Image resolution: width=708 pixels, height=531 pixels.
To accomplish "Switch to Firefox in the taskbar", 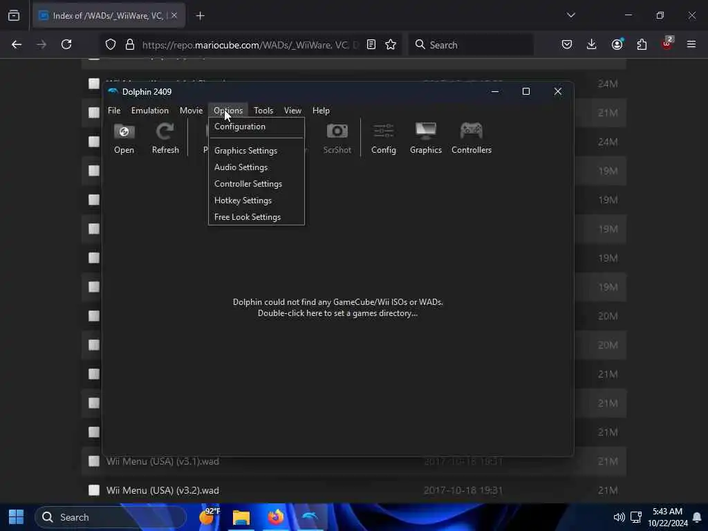I will [x=275, y=517].
